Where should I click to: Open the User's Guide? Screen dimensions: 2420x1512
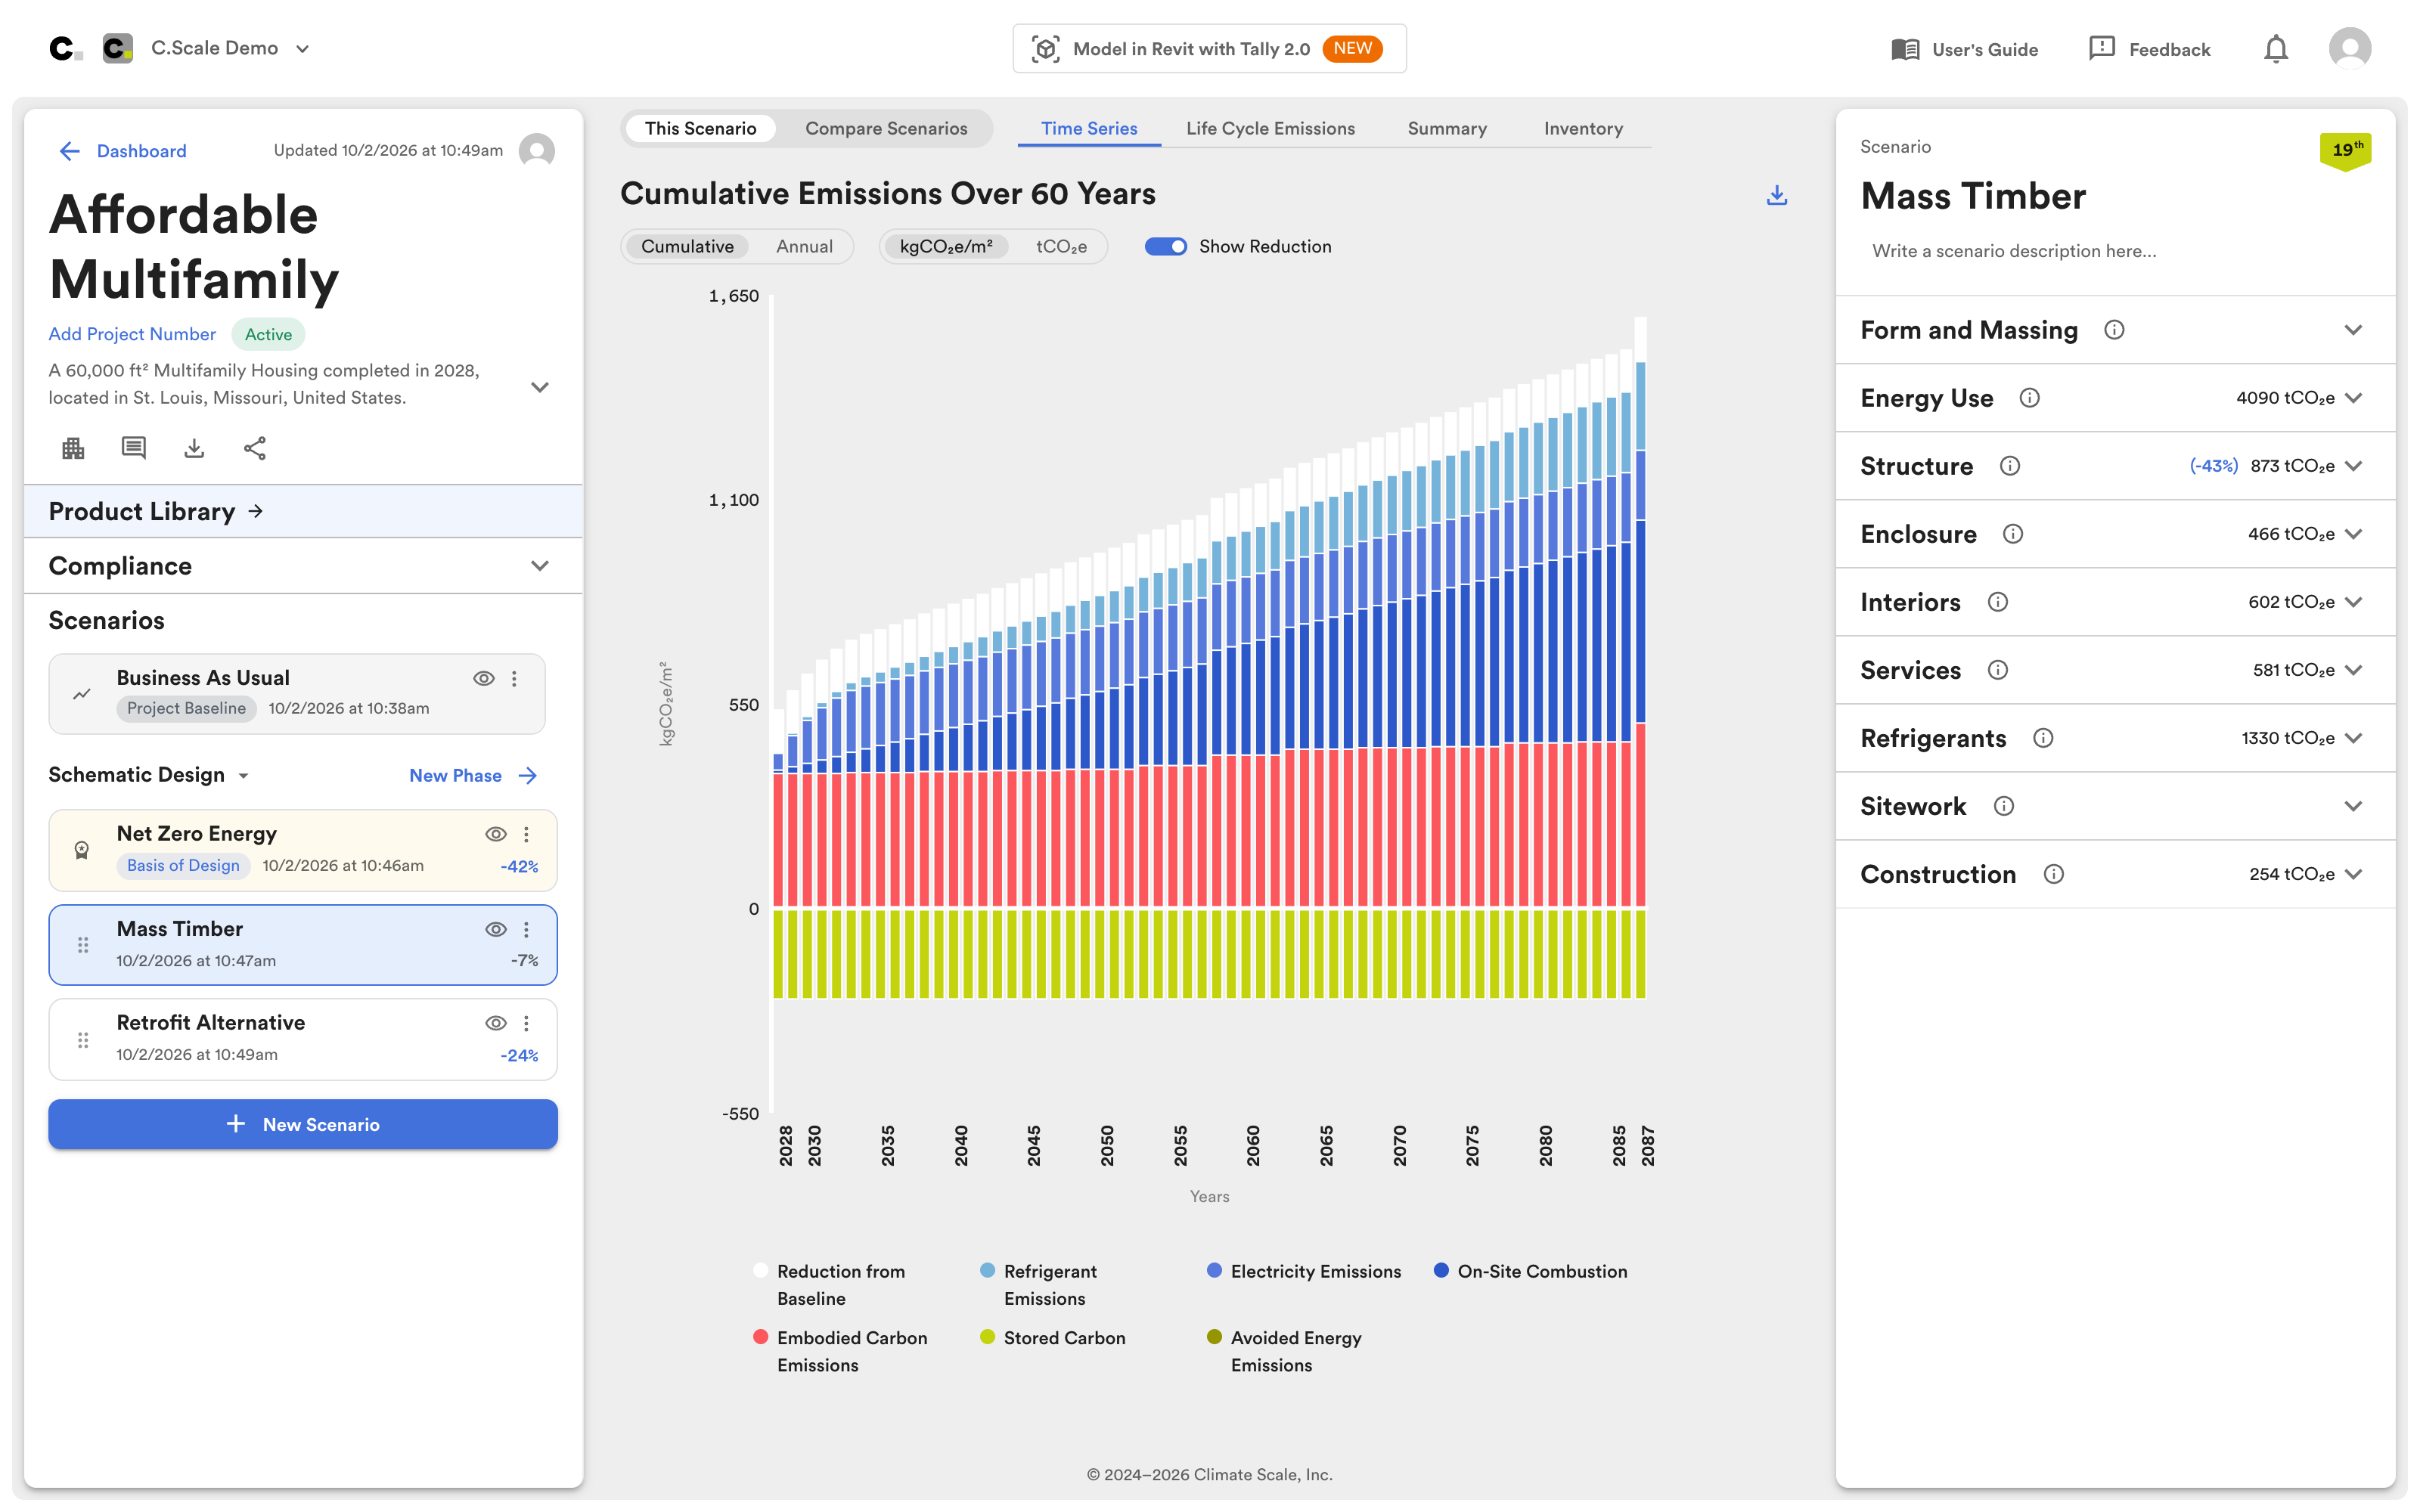pyautogui.click(x=1964, y=49)
